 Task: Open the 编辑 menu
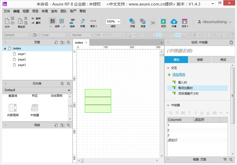tap(16, 11)
